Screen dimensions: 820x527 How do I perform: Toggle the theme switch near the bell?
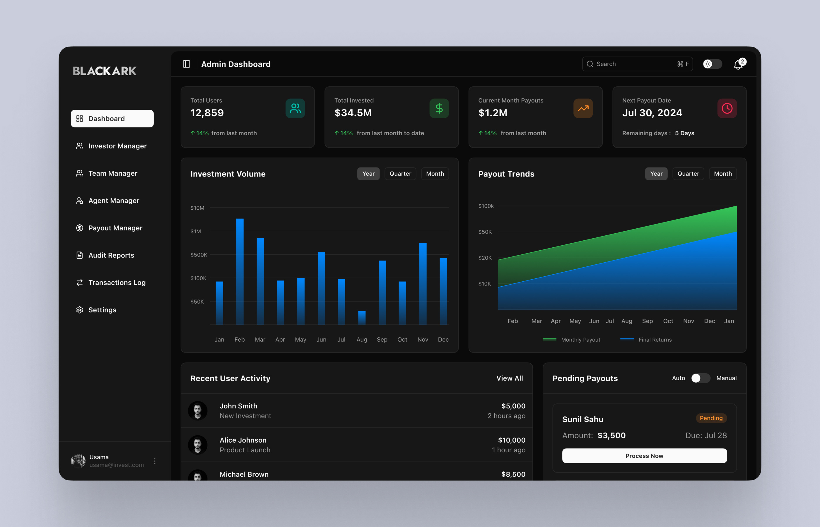click(x=712, y=64)
